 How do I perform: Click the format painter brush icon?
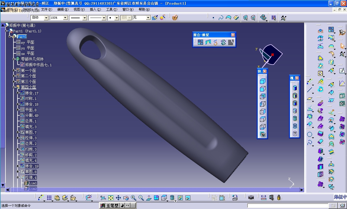155,18
